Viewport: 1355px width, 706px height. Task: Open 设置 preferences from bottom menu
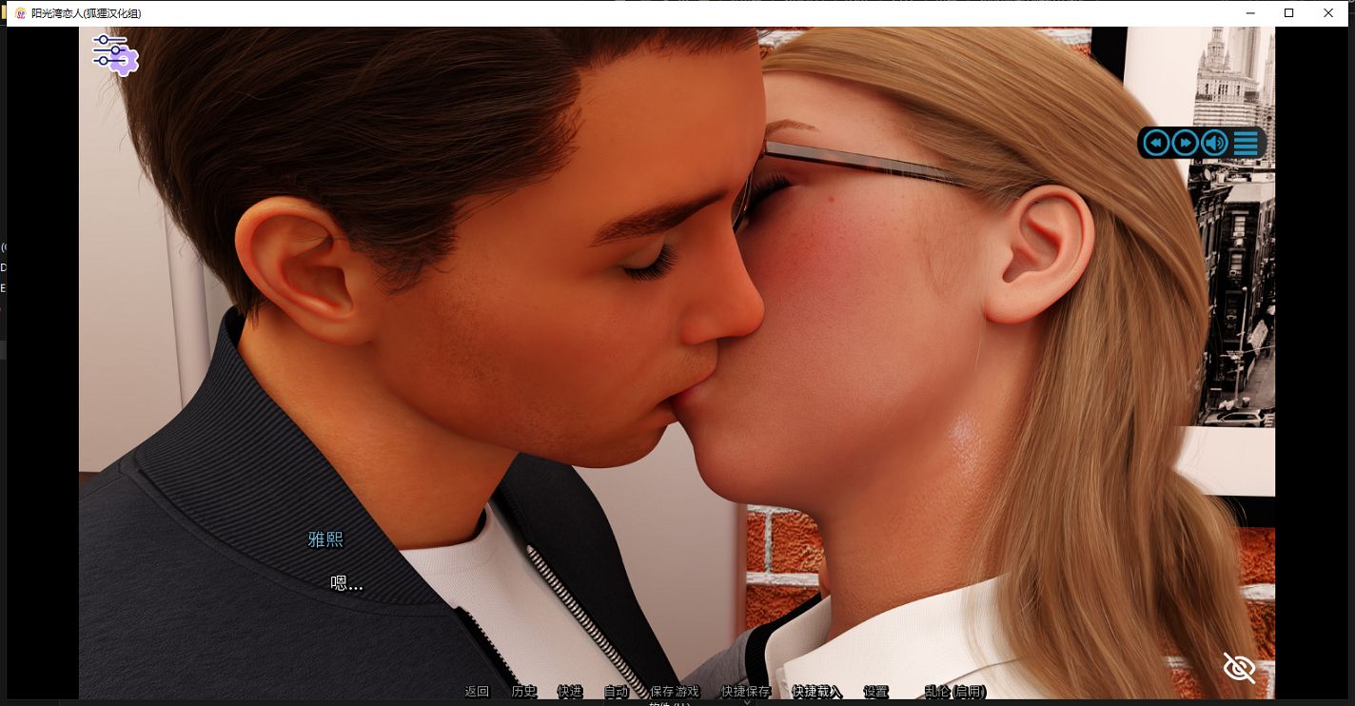875,692
